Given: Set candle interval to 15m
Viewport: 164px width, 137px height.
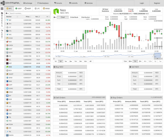Looking at the screenshot, I should tap(125, 61).
